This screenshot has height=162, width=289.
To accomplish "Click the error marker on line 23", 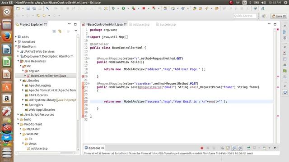I will pyautogui.click(x=83, y=87).
